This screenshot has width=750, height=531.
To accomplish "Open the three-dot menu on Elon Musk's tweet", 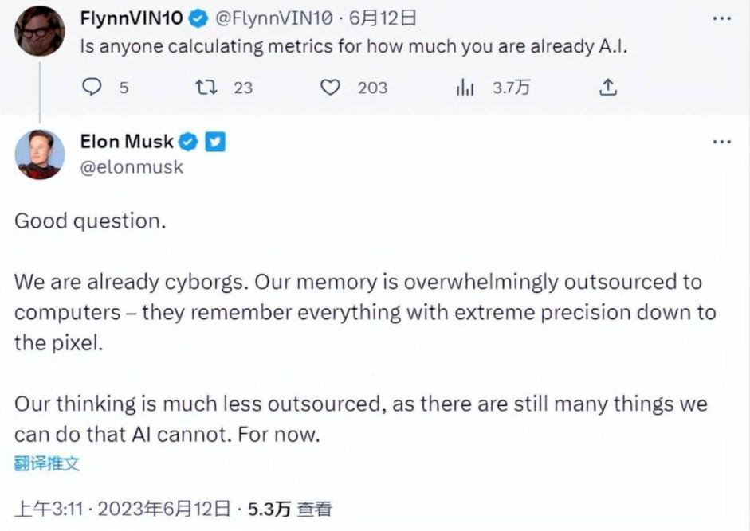I will coord(721,142).
